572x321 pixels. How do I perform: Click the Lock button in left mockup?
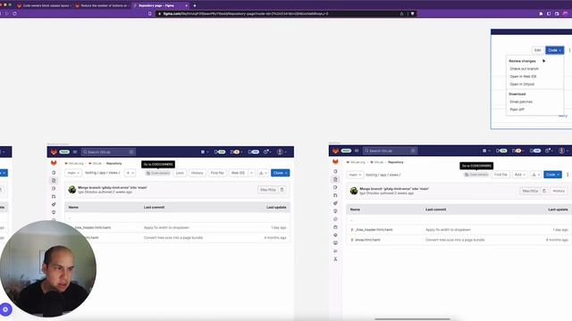tap(180, 173)
